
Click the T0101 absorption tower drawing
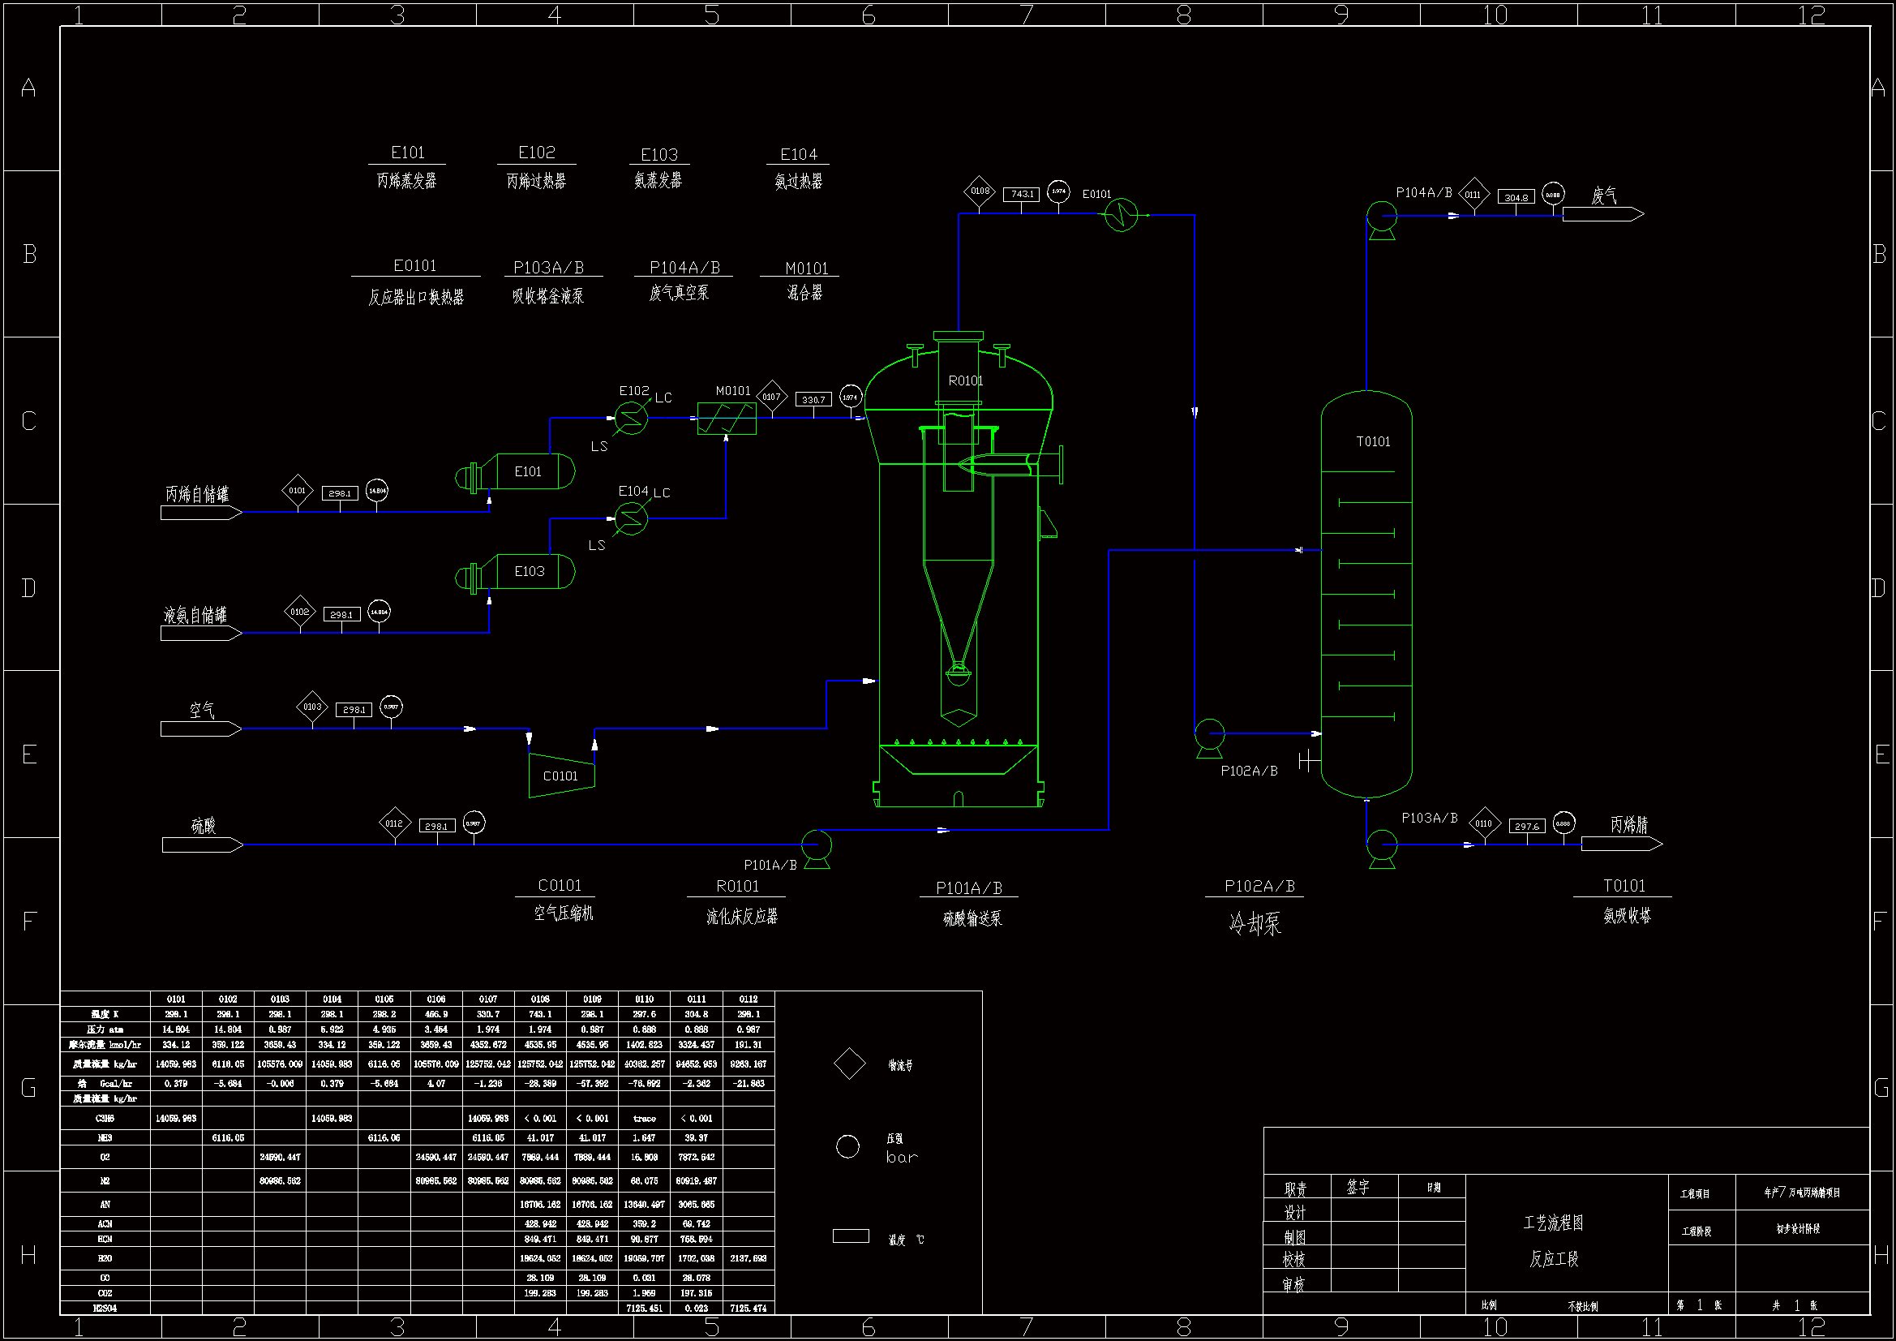1366,595
